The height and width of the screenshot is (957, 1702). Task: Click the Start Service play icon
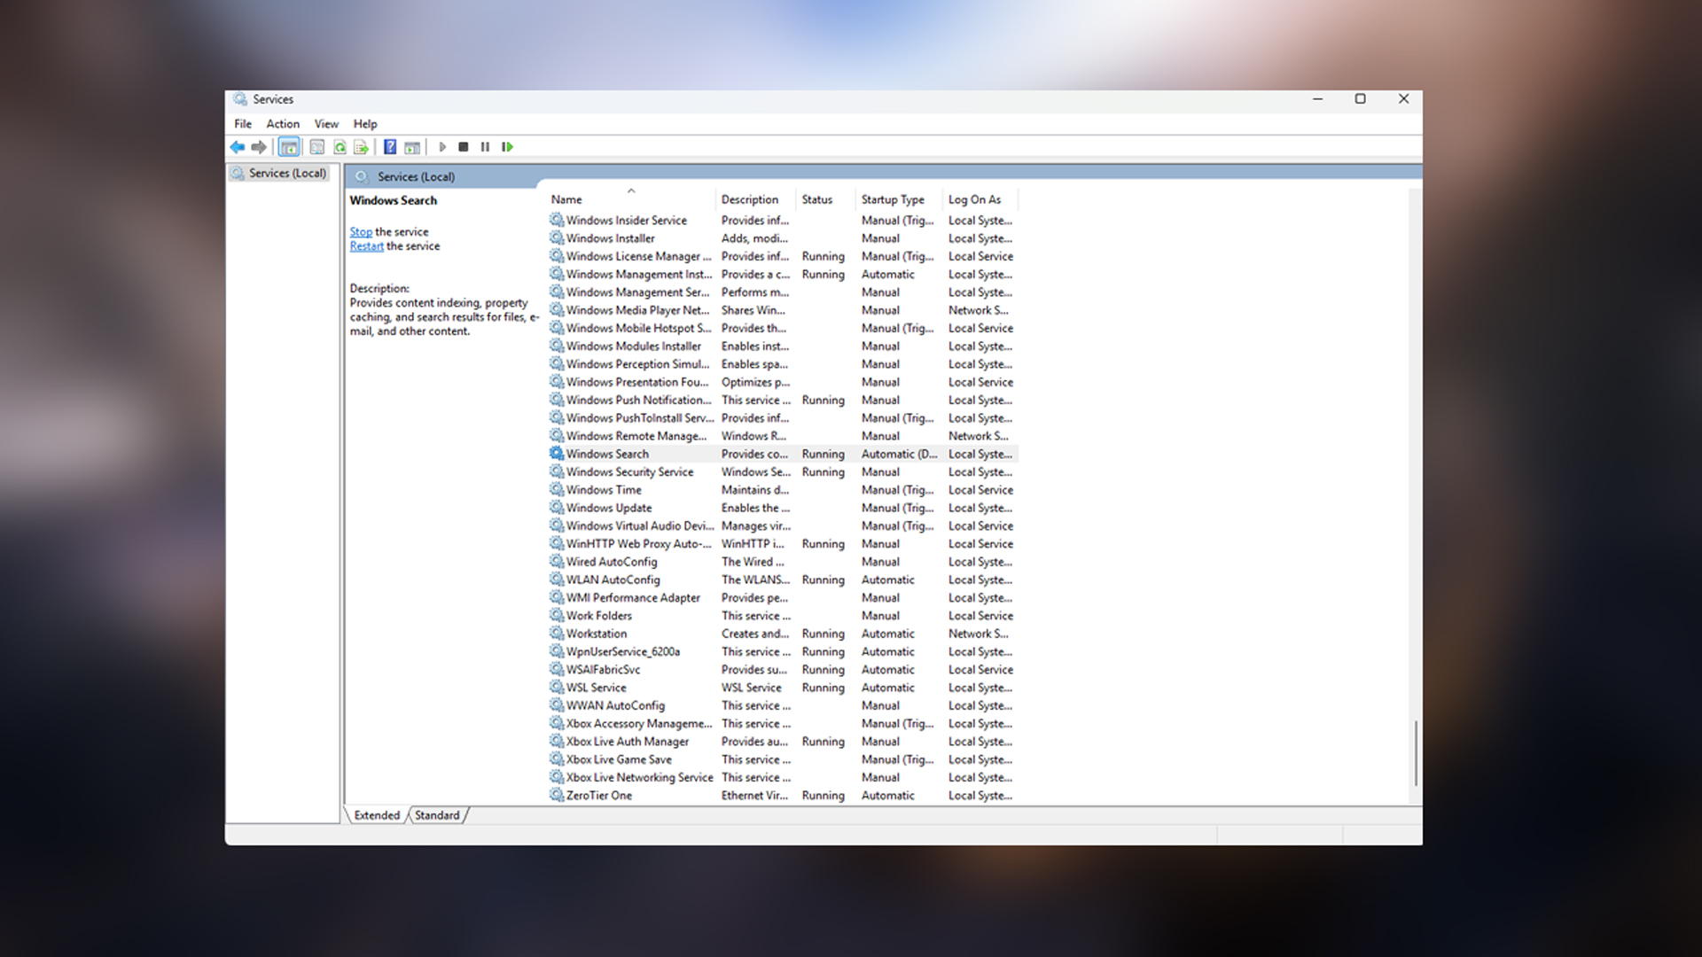(442, 147)
